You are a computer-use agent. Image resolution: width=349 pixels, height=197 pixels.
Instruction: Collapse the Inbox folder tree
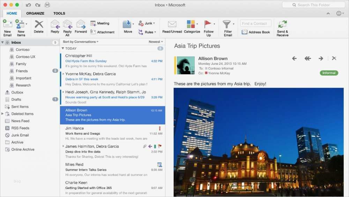point(2,42)
